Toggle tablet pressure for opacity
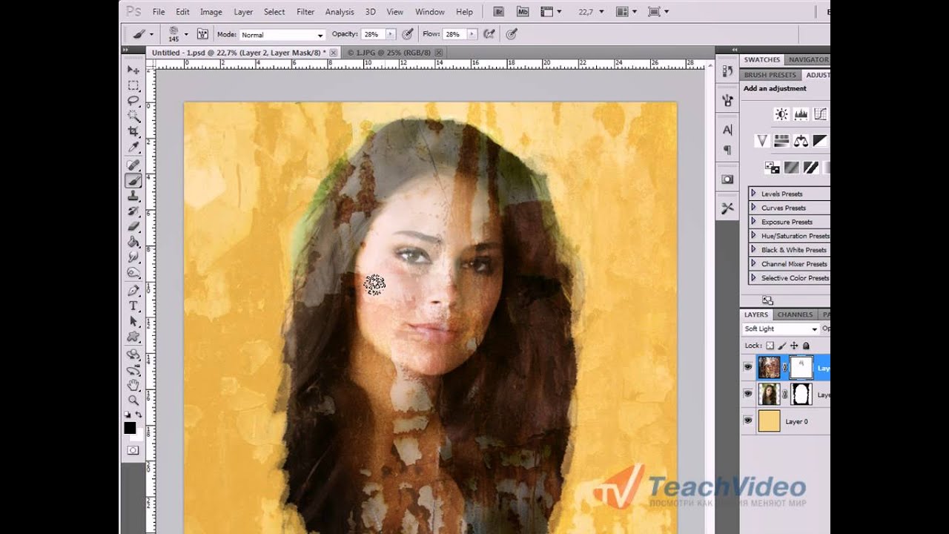 pyautogui.click(x=408, y=34)
